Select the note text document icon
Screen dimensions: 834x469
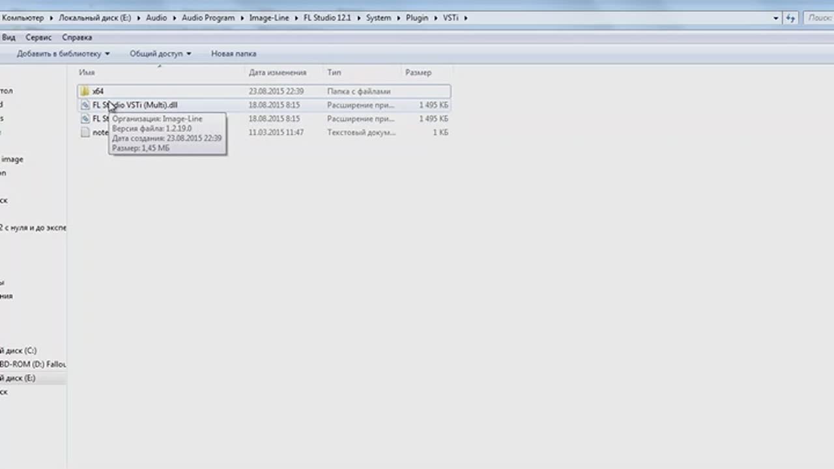pyautogui.click(x=85, y=133)
